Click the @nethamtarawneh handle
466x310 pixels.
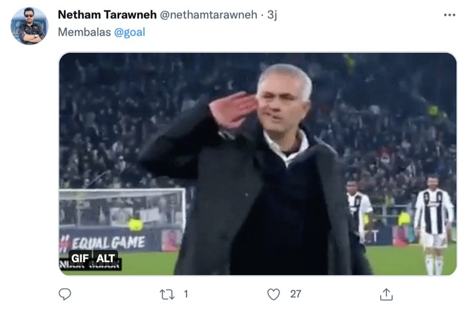coord(208,15)
